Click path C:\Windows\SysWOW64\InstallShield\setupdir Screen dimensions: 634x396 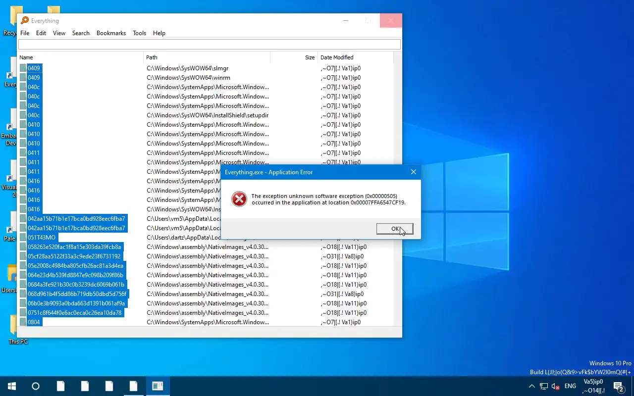tap(208, 115)
